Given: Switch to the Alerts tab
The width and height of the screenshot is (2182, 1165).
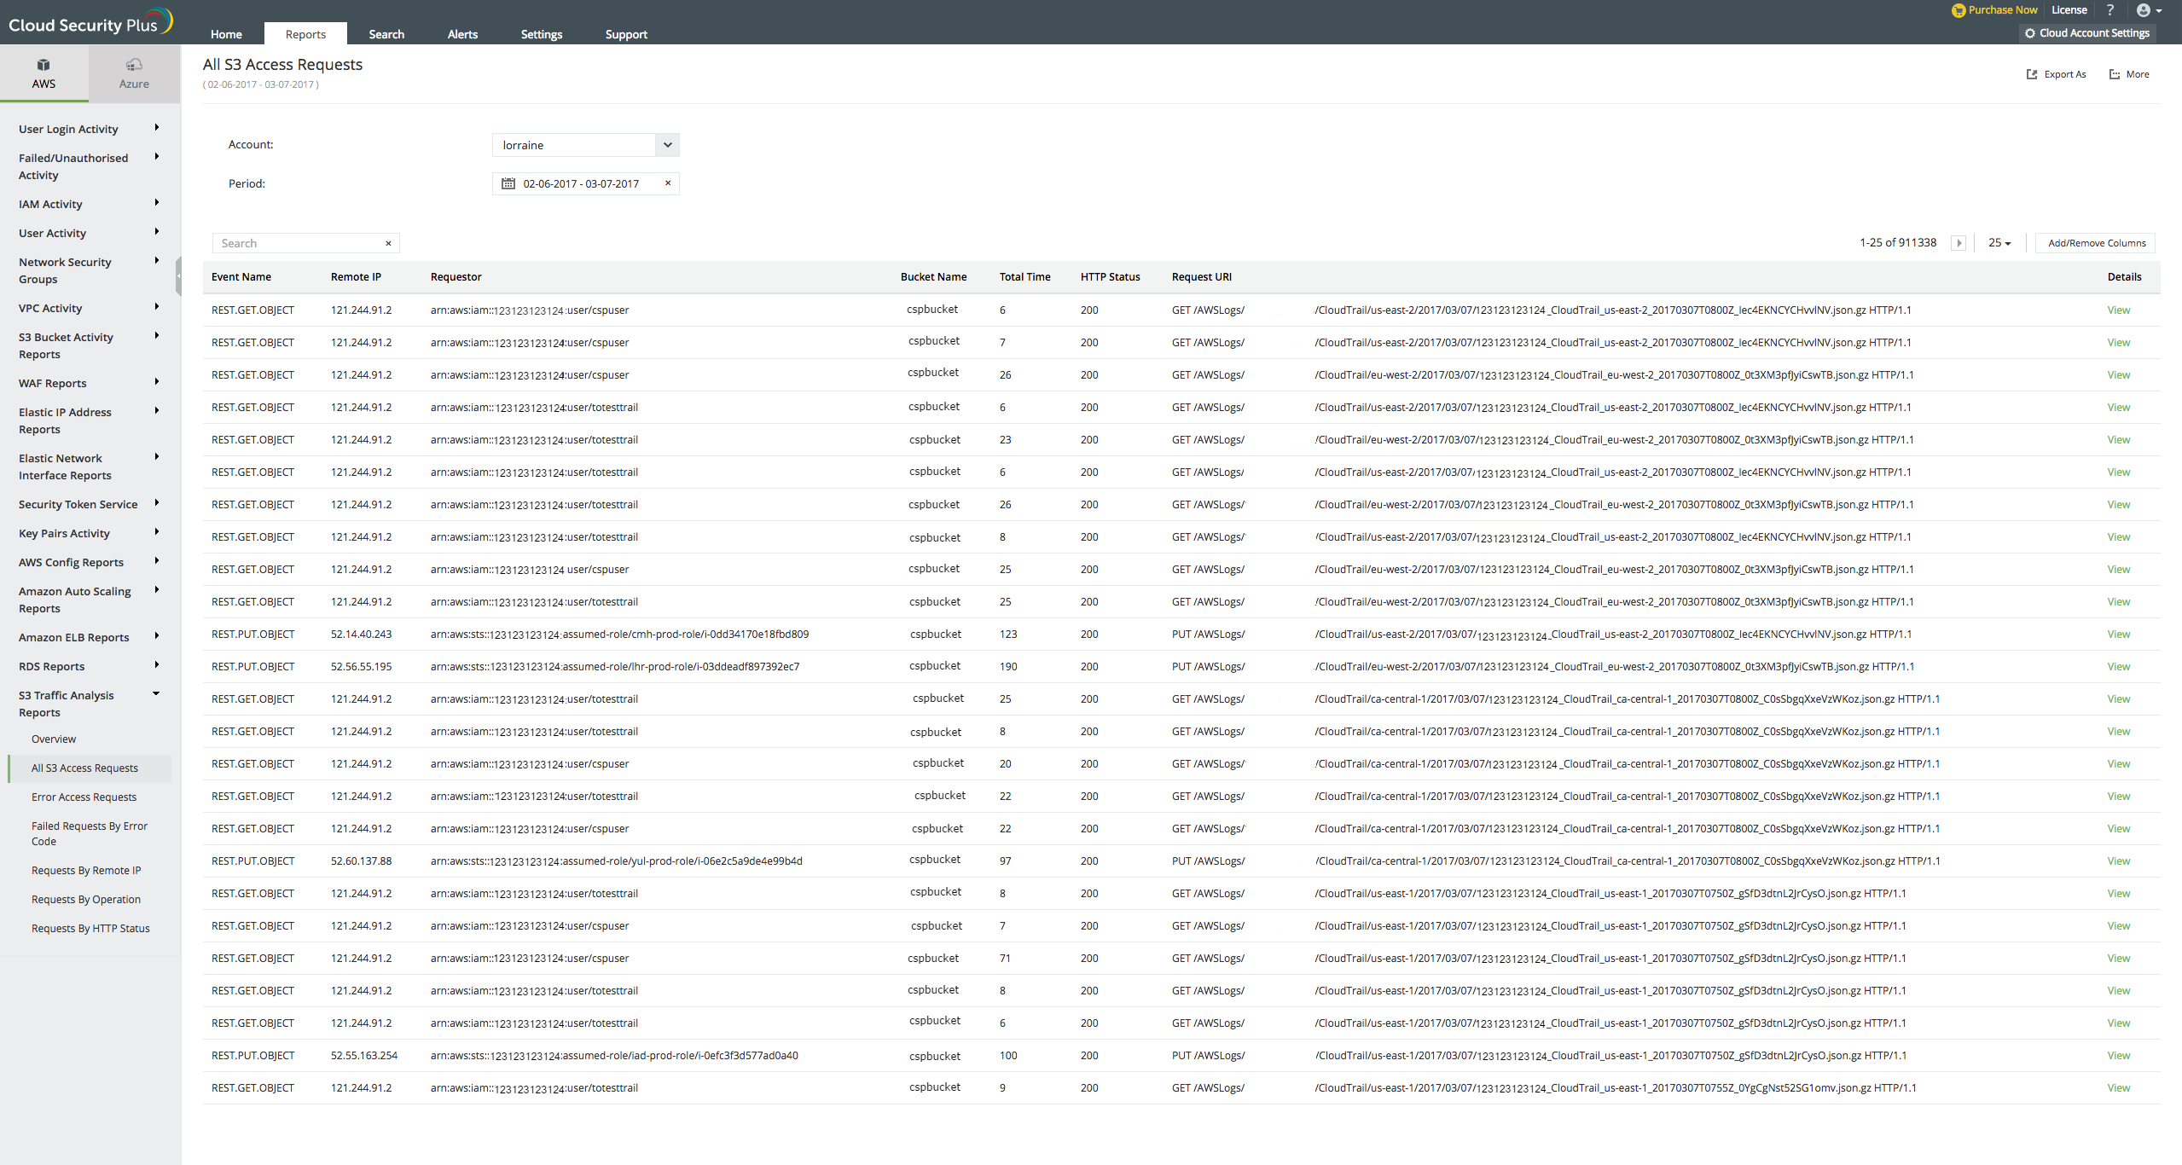Looking at the screenshot, I should click(462, 34).
